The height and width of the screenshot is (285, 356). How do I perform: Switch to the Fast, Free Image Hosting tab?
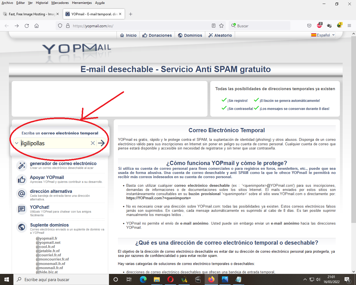pyautogui.click(x=31, y=14)
